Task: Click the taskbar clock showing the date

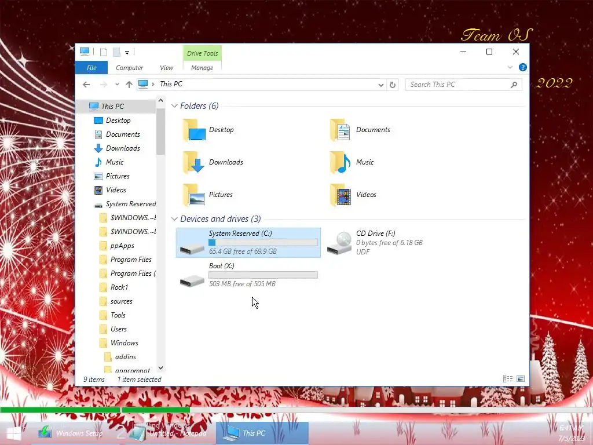Action: (572, 433)
